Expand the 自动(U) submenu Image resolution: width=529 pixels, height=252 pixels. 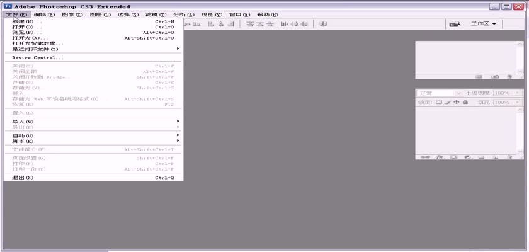click(93, 135)
